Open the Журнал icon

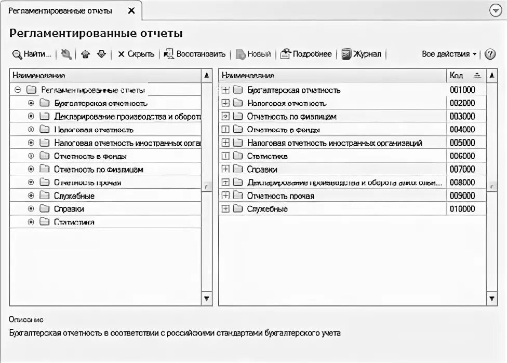tap(346, 54)
